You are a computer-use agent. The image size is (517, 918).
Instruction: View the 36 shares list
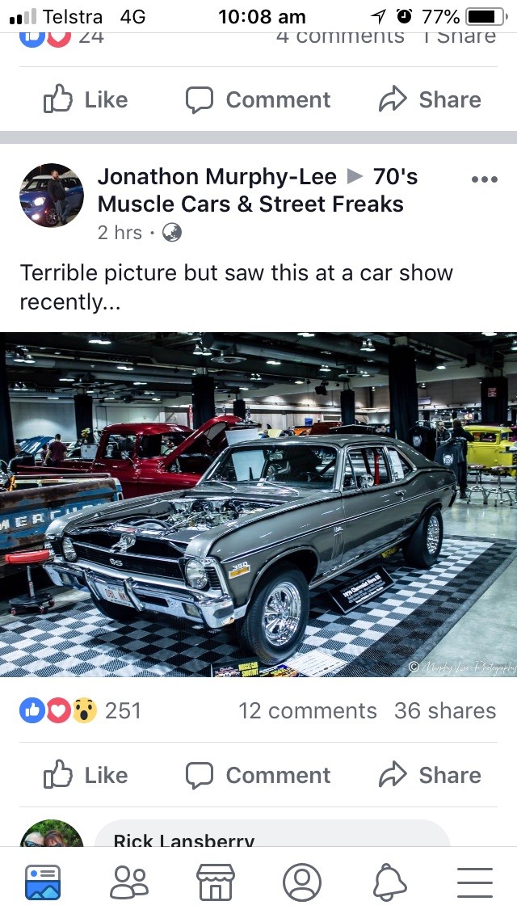click(445, 711)
